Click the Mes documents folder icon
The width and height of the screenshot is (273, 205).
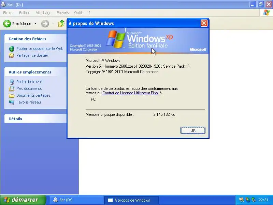click(12, 88)
